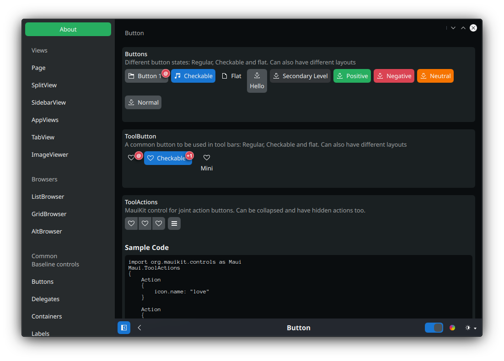Click the description starting "MauiKit control for joint"
Image resolution: width=504 pixels, height=361 pixels.
[x=245, y=210]
